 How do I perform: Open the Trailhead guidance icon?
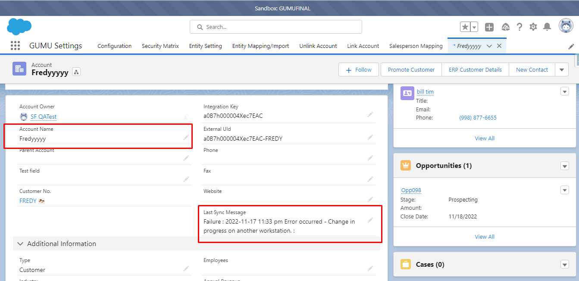click(x=506, y=27)
